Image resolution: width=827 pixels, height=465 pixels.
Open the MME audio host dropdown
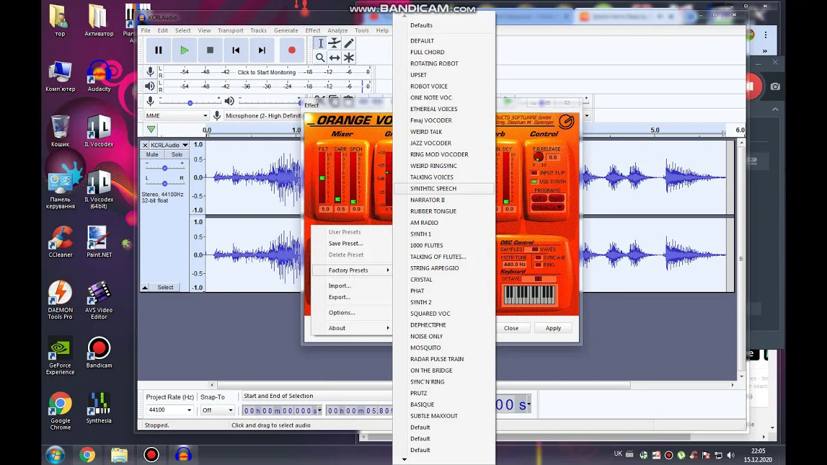pyautogui.click(x=176, y=116)
